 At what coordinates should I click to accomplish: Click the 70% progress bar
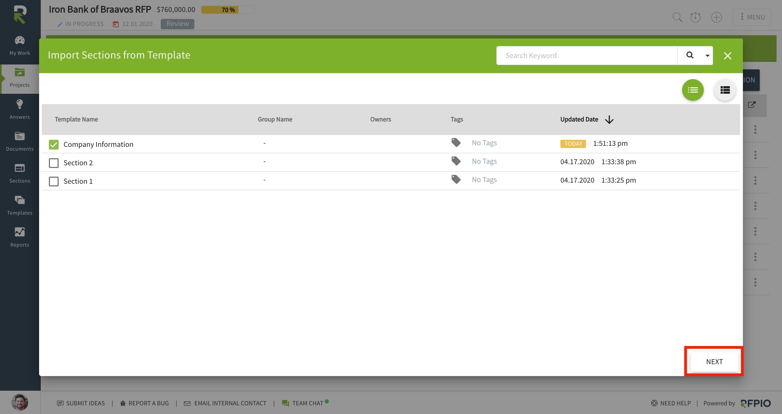coord(228,10)
